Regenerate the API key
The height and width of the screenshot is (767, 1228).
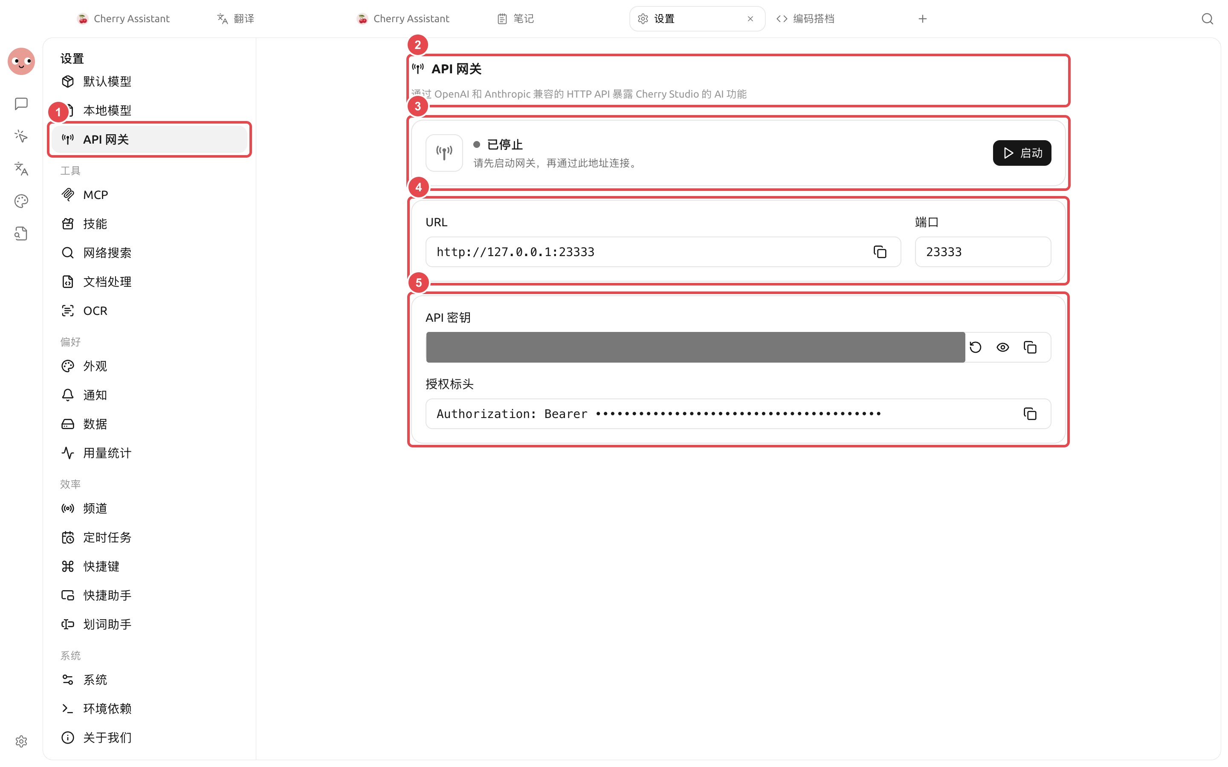[975, 347]
